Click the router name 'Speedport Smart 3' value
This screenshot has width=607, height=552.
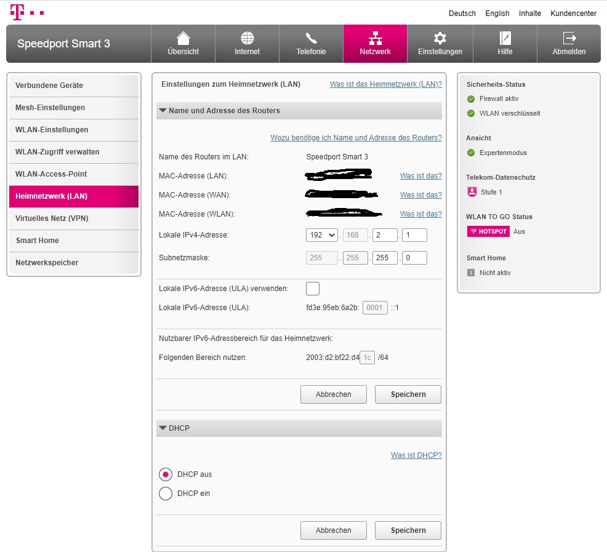pos(337,157)
